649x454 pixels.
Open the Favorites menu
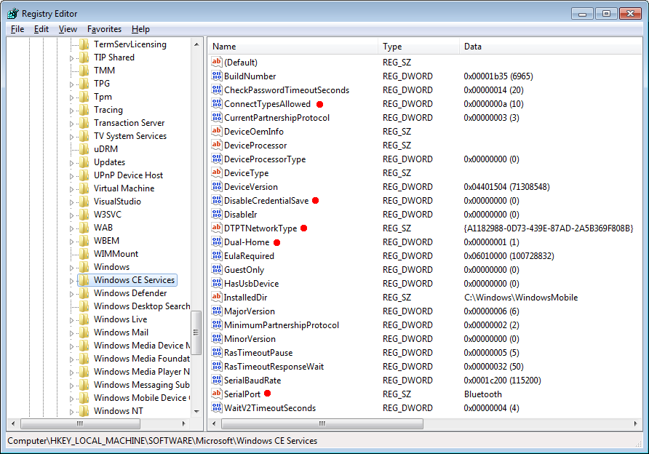[x=104, y=29]
